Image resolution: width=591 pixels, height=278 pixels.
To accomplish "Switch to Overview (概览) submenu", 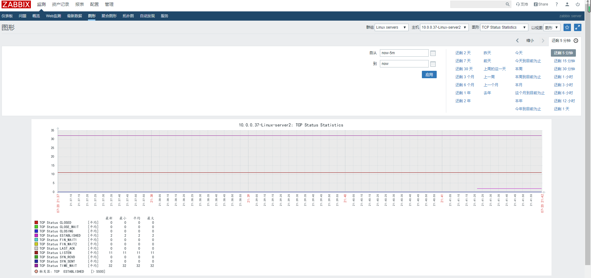I will coord(36,16).
